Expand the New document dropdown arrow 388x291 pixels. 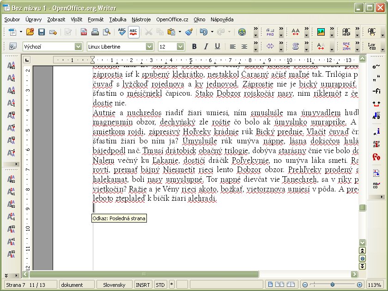point(21,32)
